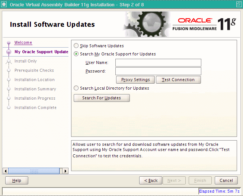Select Installation Location step
Screen dimensions: 243x196
tap(35, 80)
